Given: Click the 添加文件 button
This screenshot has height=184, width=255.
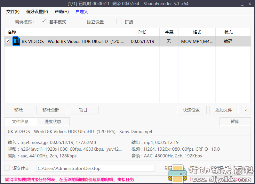Looking at the screenshot, I should (x=224, y=110).
